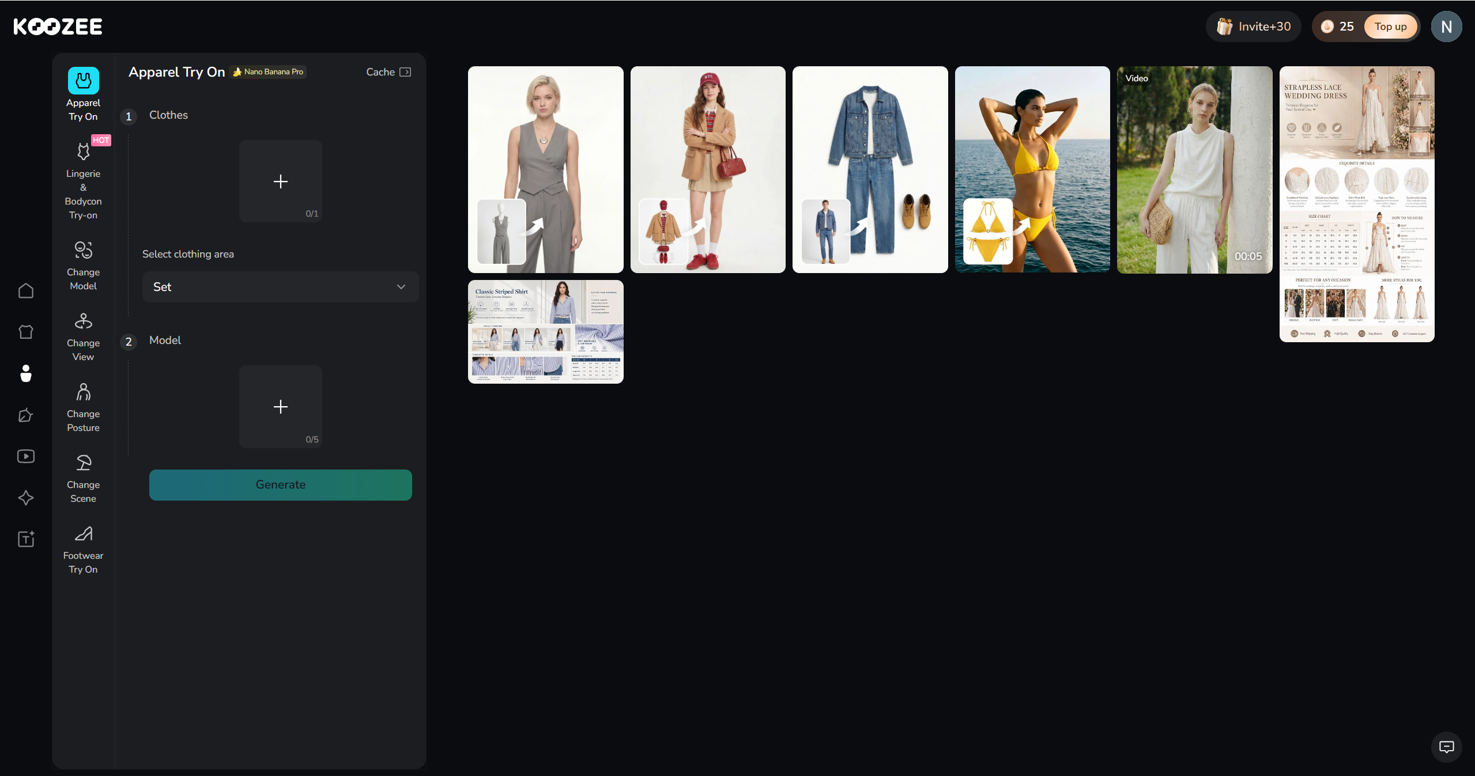Click the Model step label

165,340
